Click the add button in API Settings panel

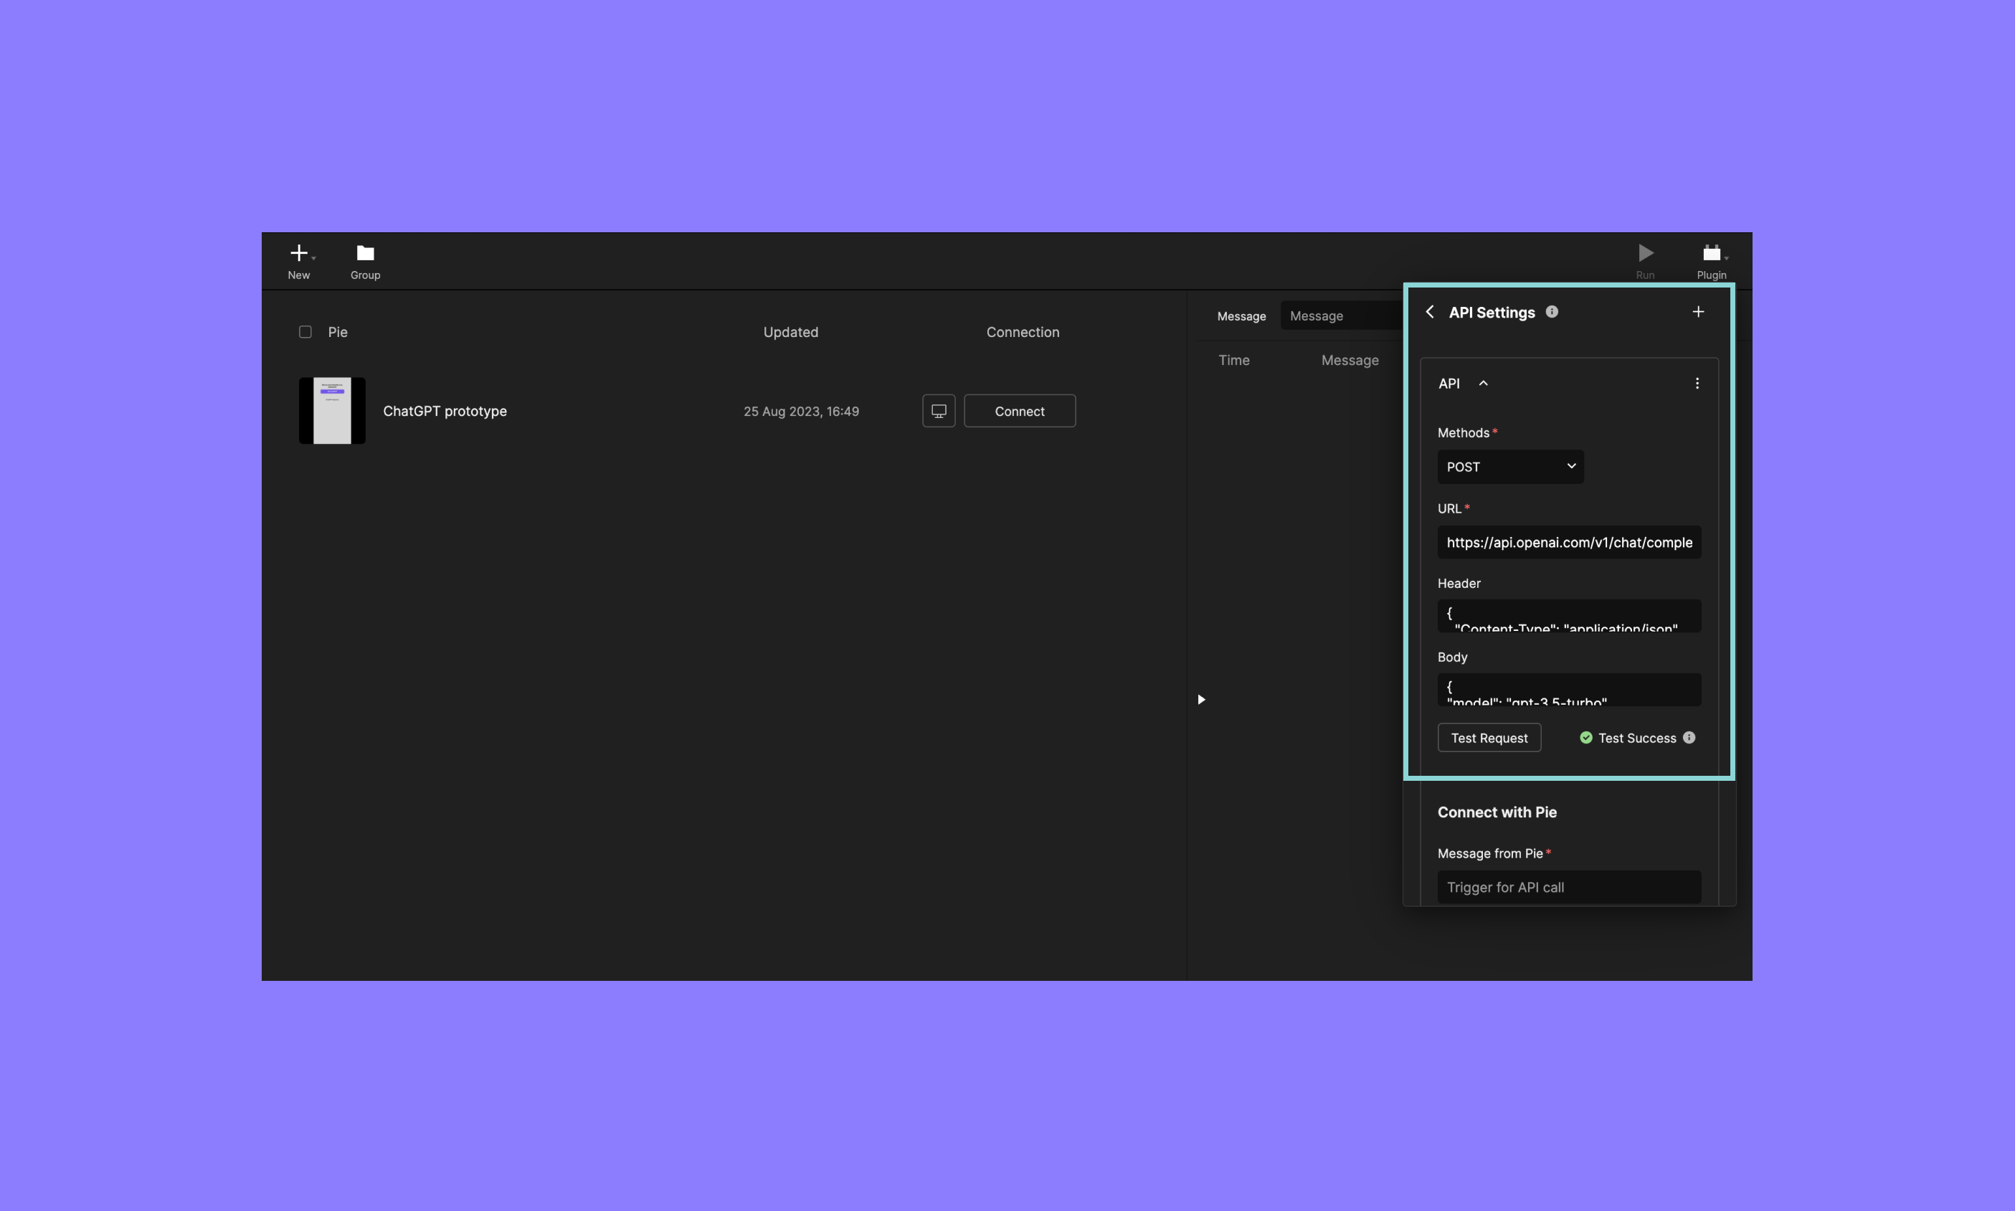[x=1697, y=311]
